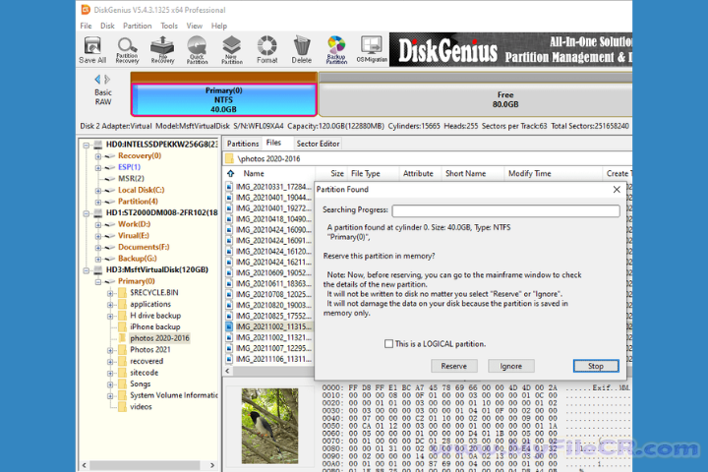Expand the Songs folder node
708x472 pixels.
coord(110,384)
